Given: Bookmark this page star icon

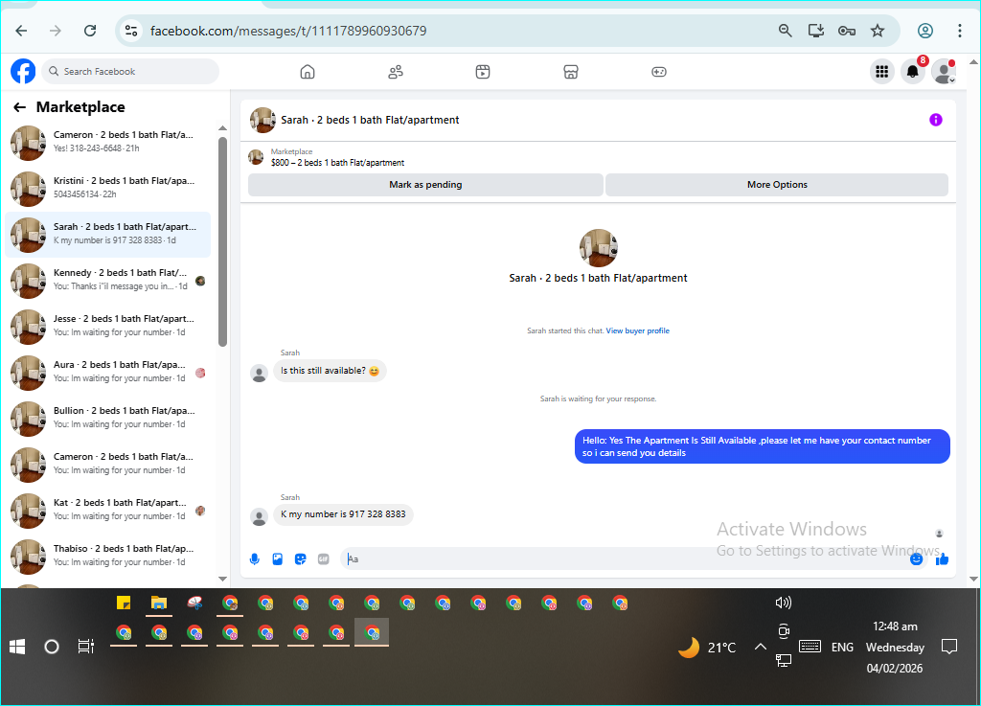Looking at the screenshot, I should [878, 31].
